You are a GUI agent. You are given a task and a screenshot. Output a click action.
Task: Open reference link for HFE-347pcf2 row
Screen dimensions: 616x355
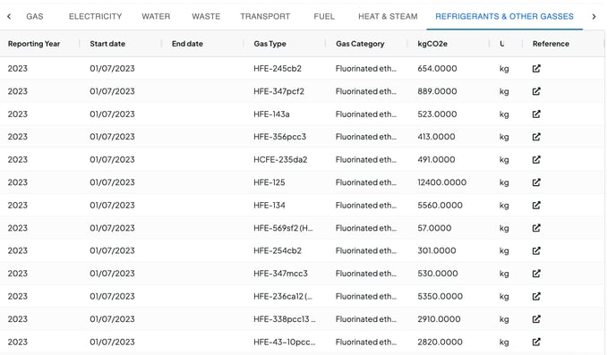click(536, 91)
